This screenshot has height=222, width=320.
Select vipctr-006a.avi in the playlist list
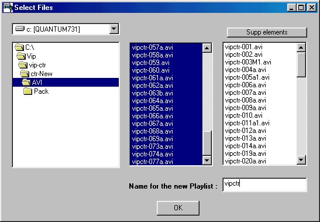click(x=260, y=85)
